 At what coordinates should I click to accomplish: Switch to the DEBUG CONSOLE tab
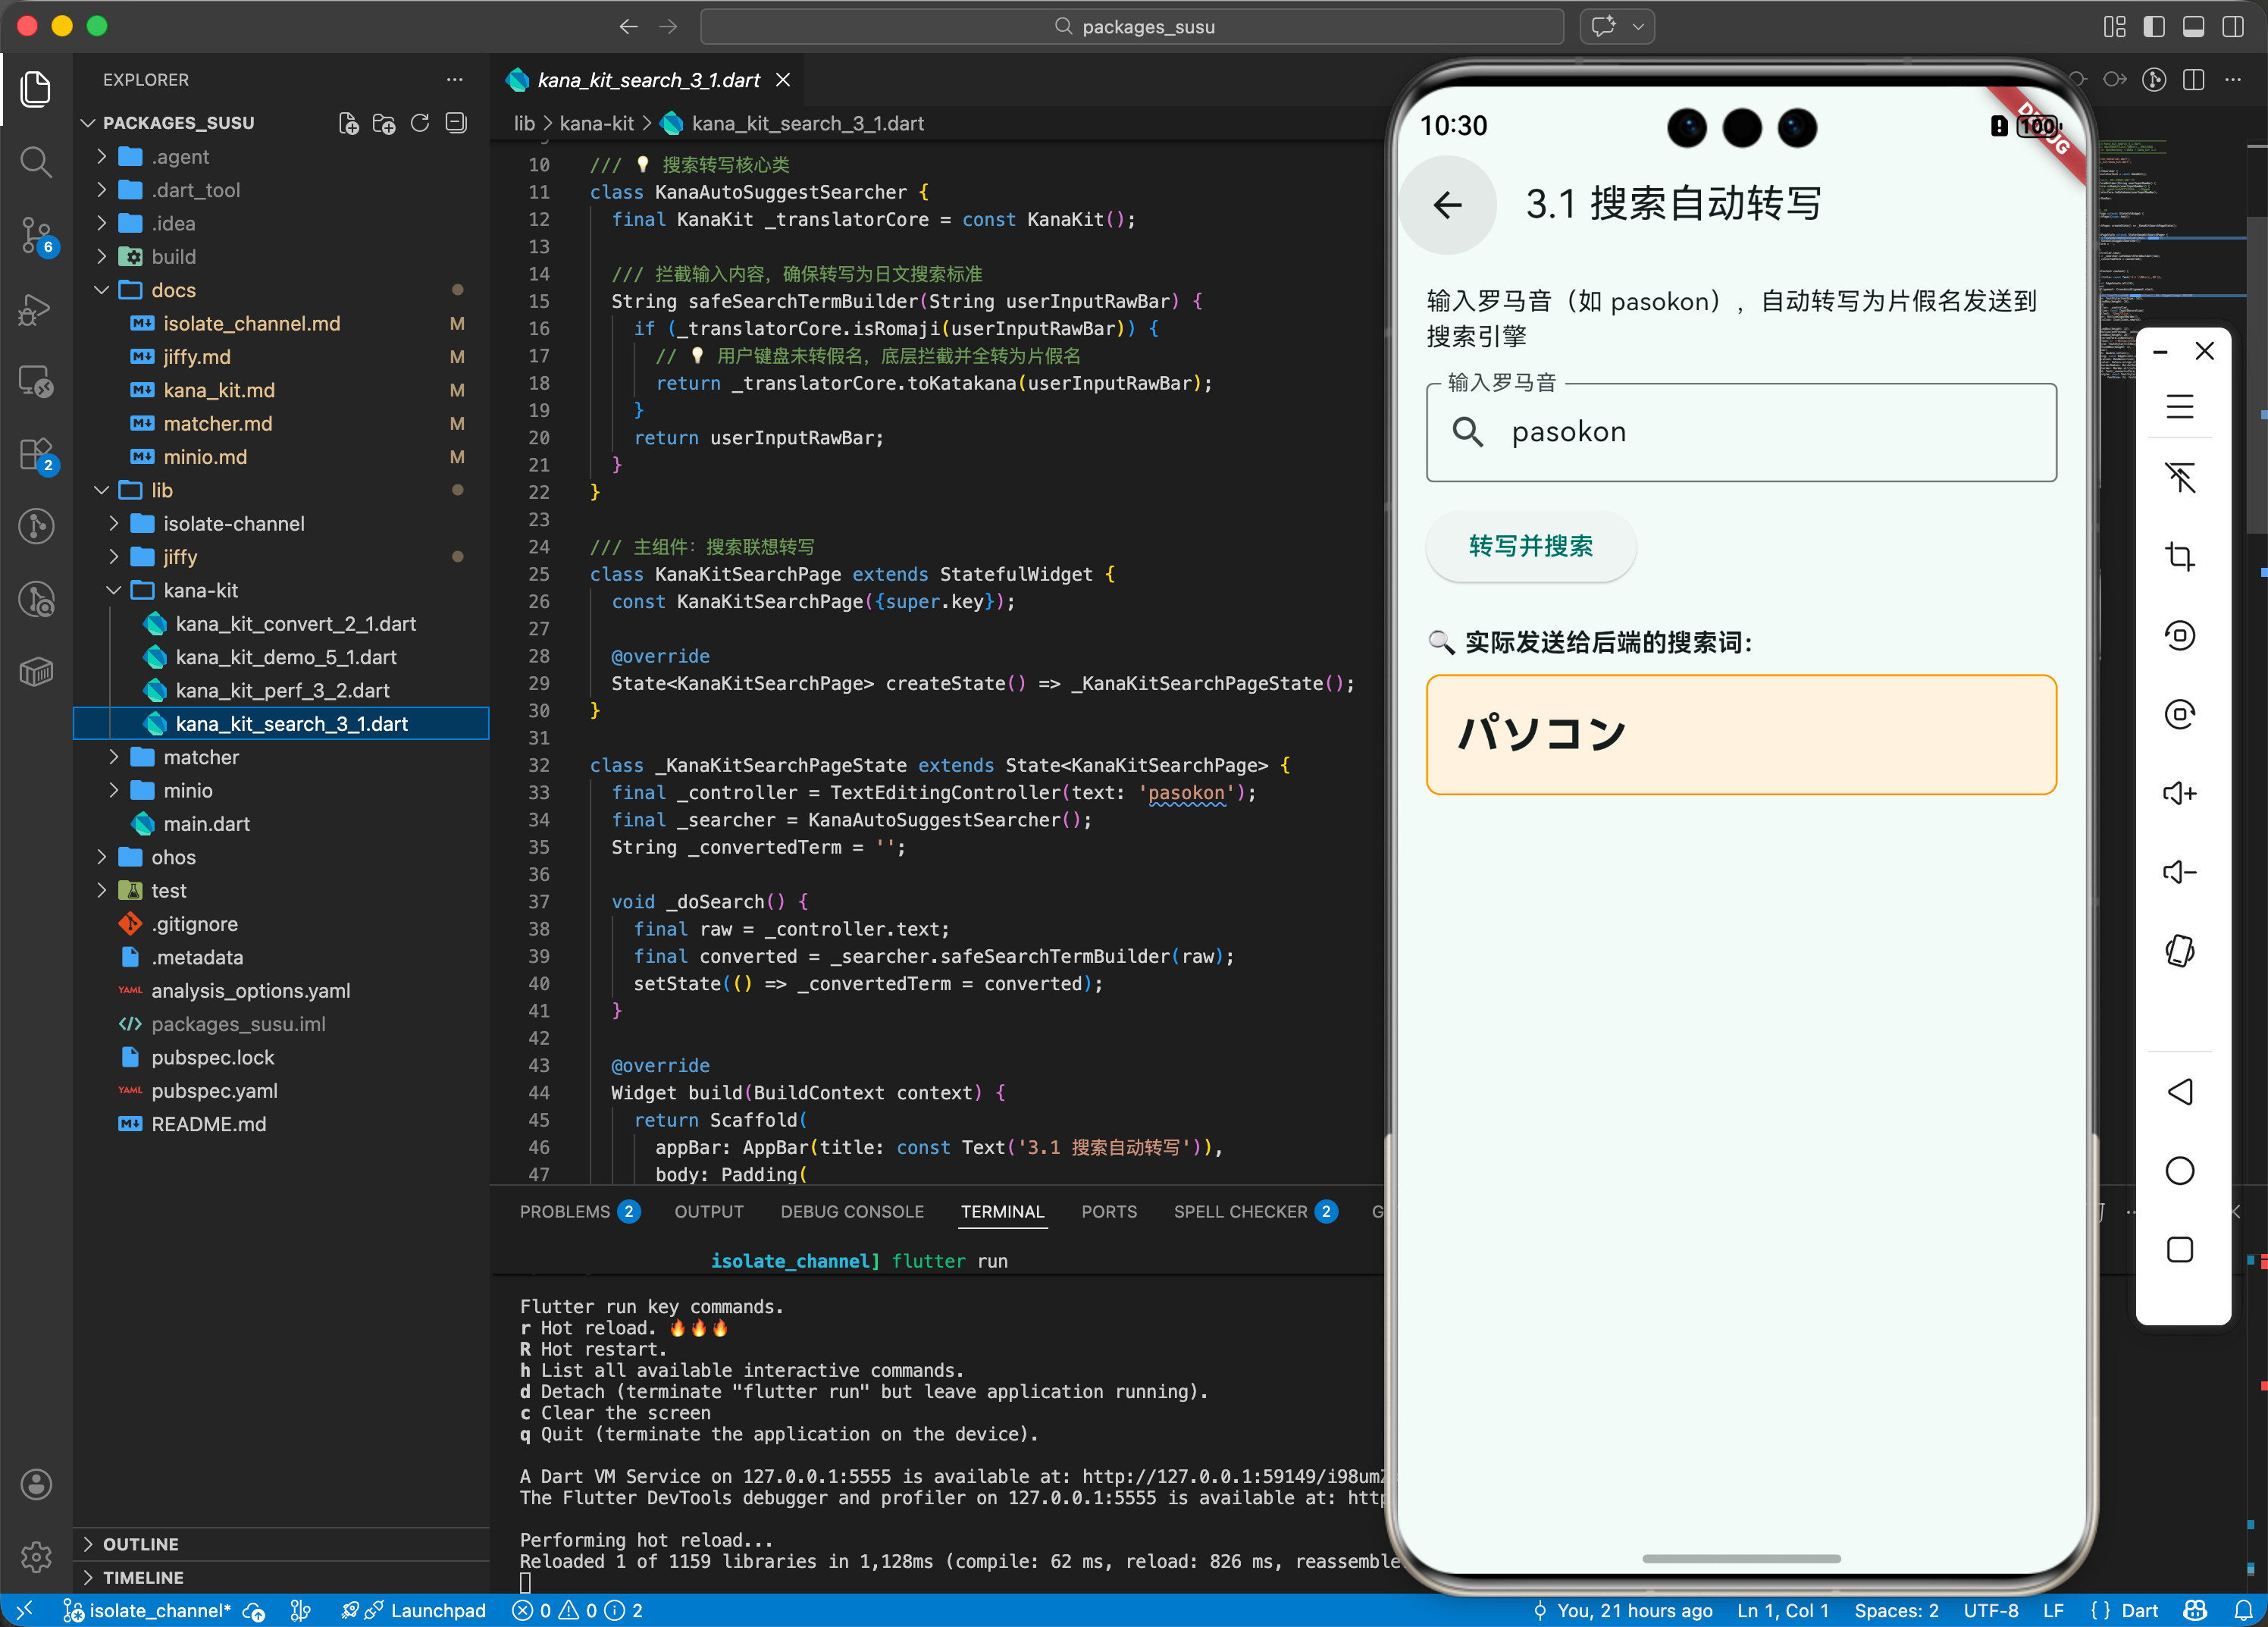851,1211
